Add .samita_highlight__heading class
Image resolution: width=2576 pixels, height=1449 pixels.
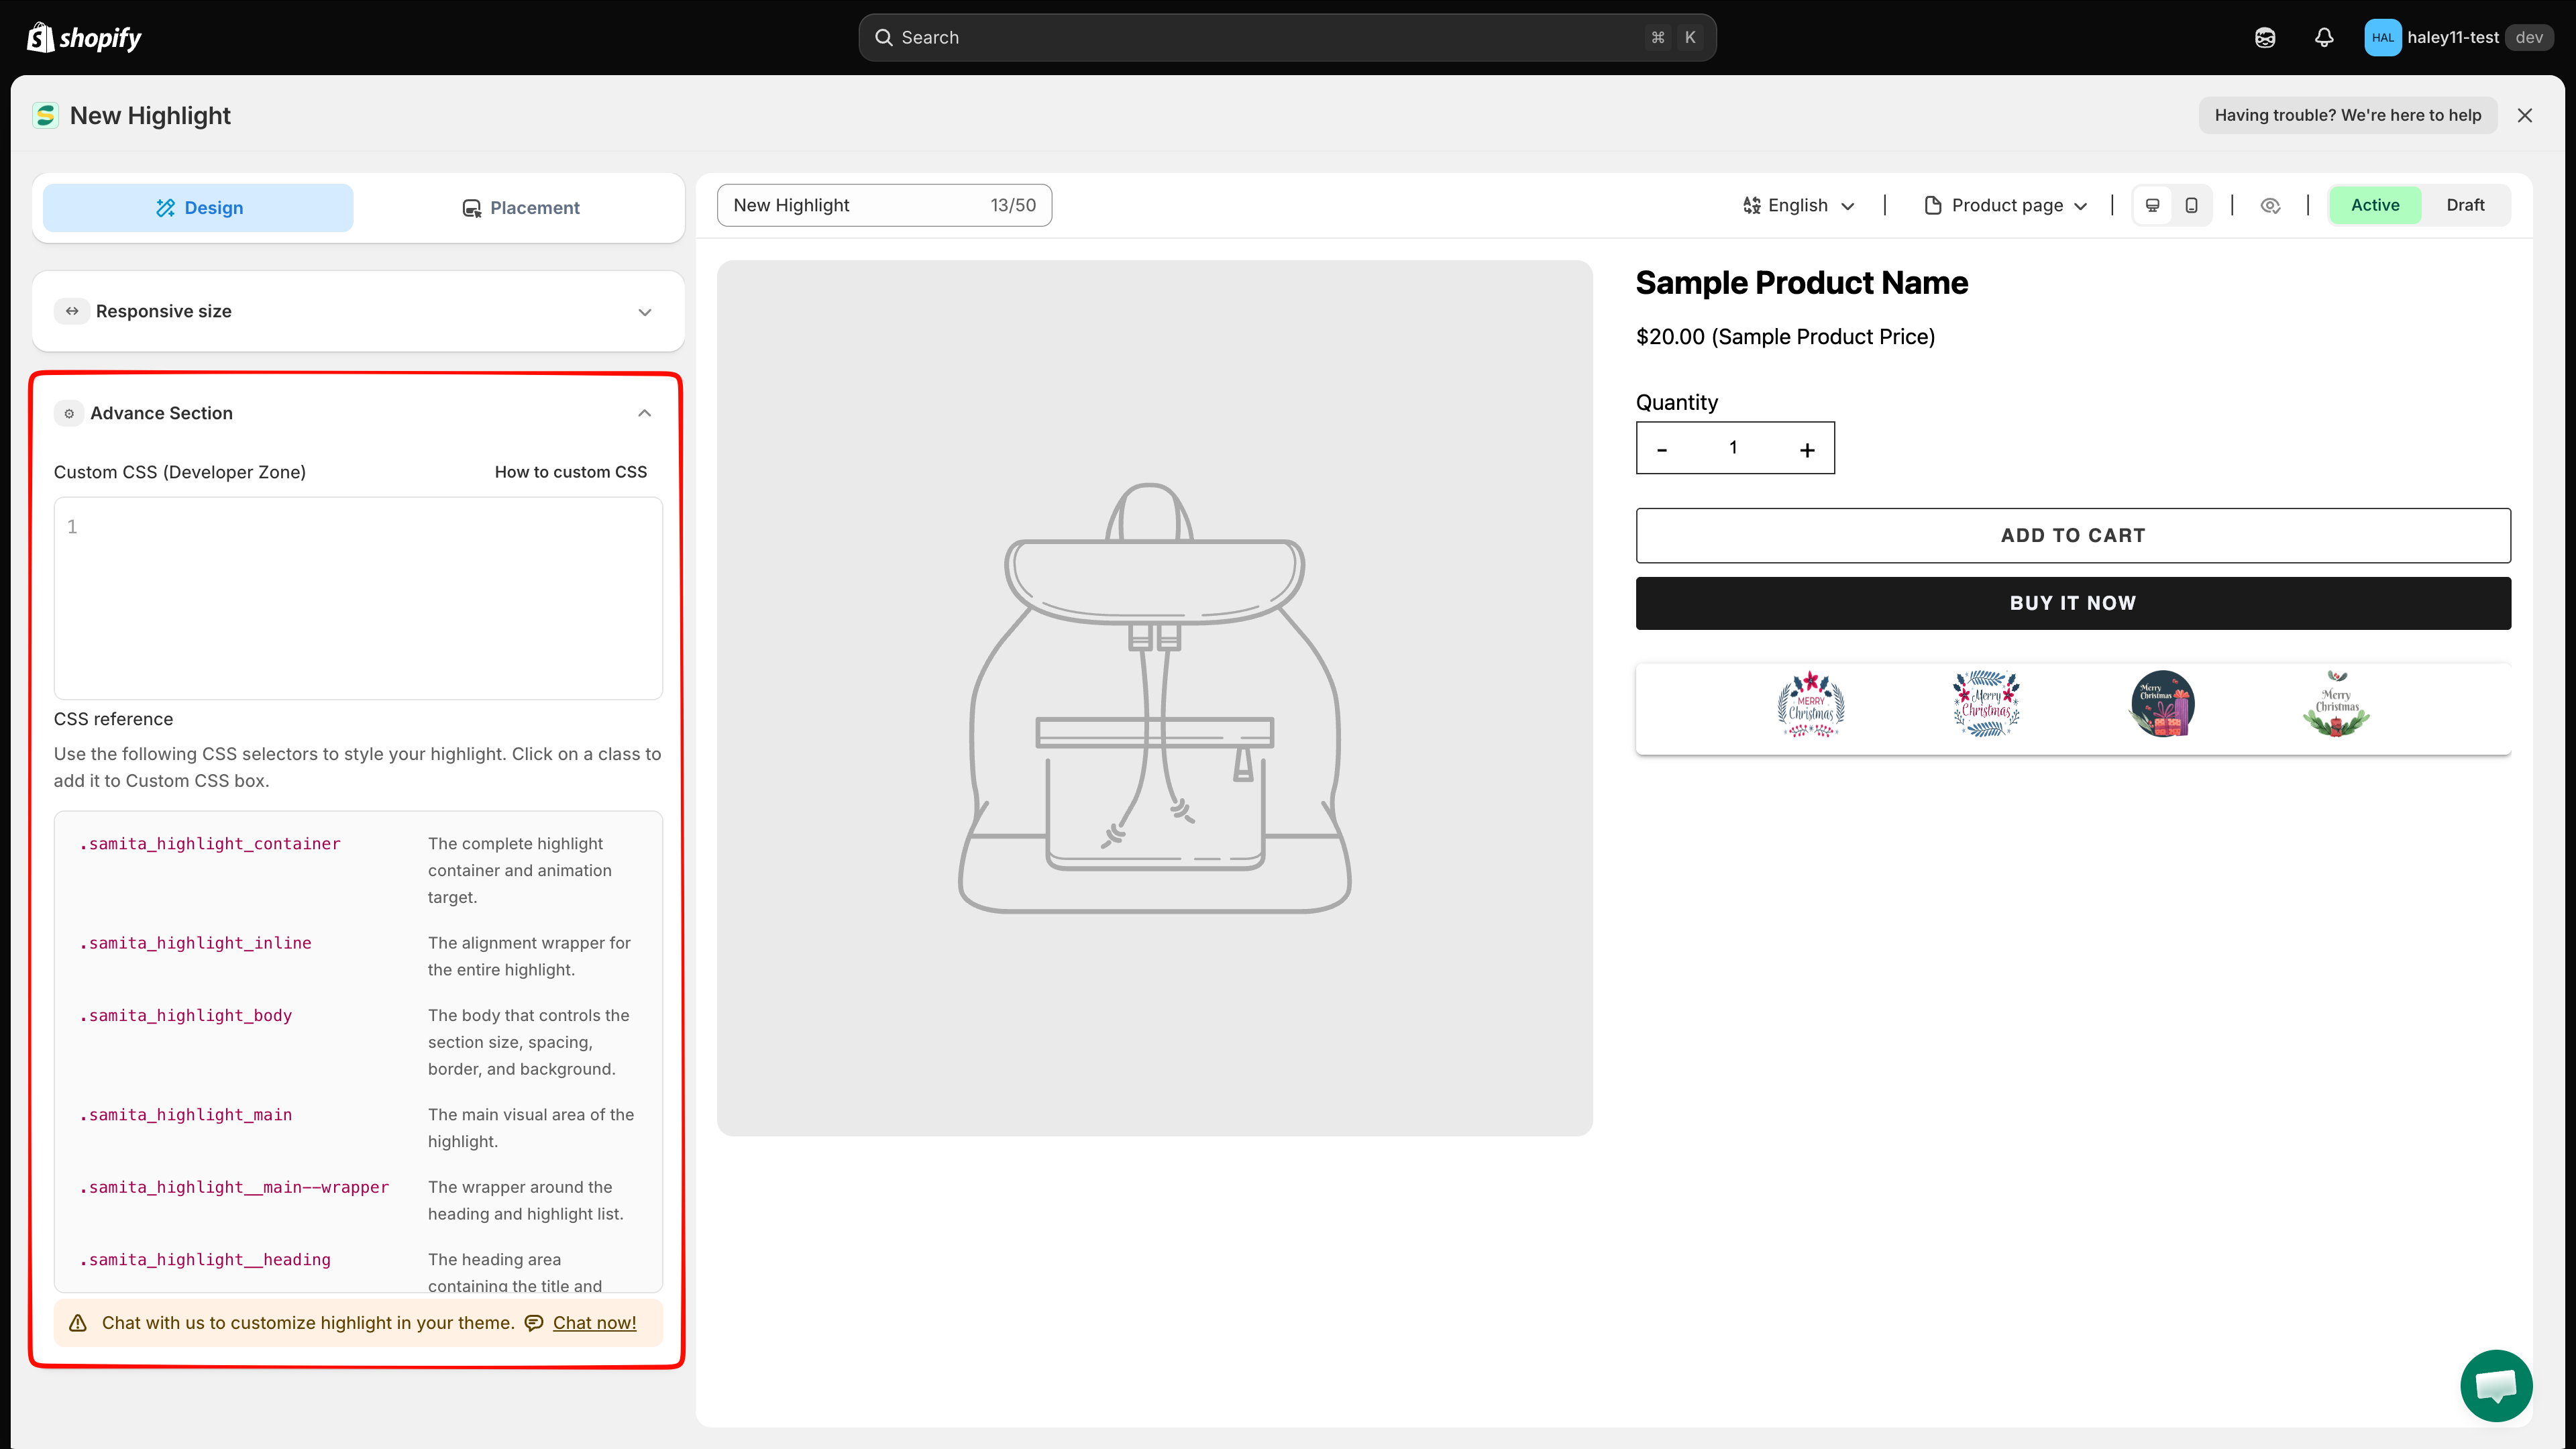[205, 1260]
